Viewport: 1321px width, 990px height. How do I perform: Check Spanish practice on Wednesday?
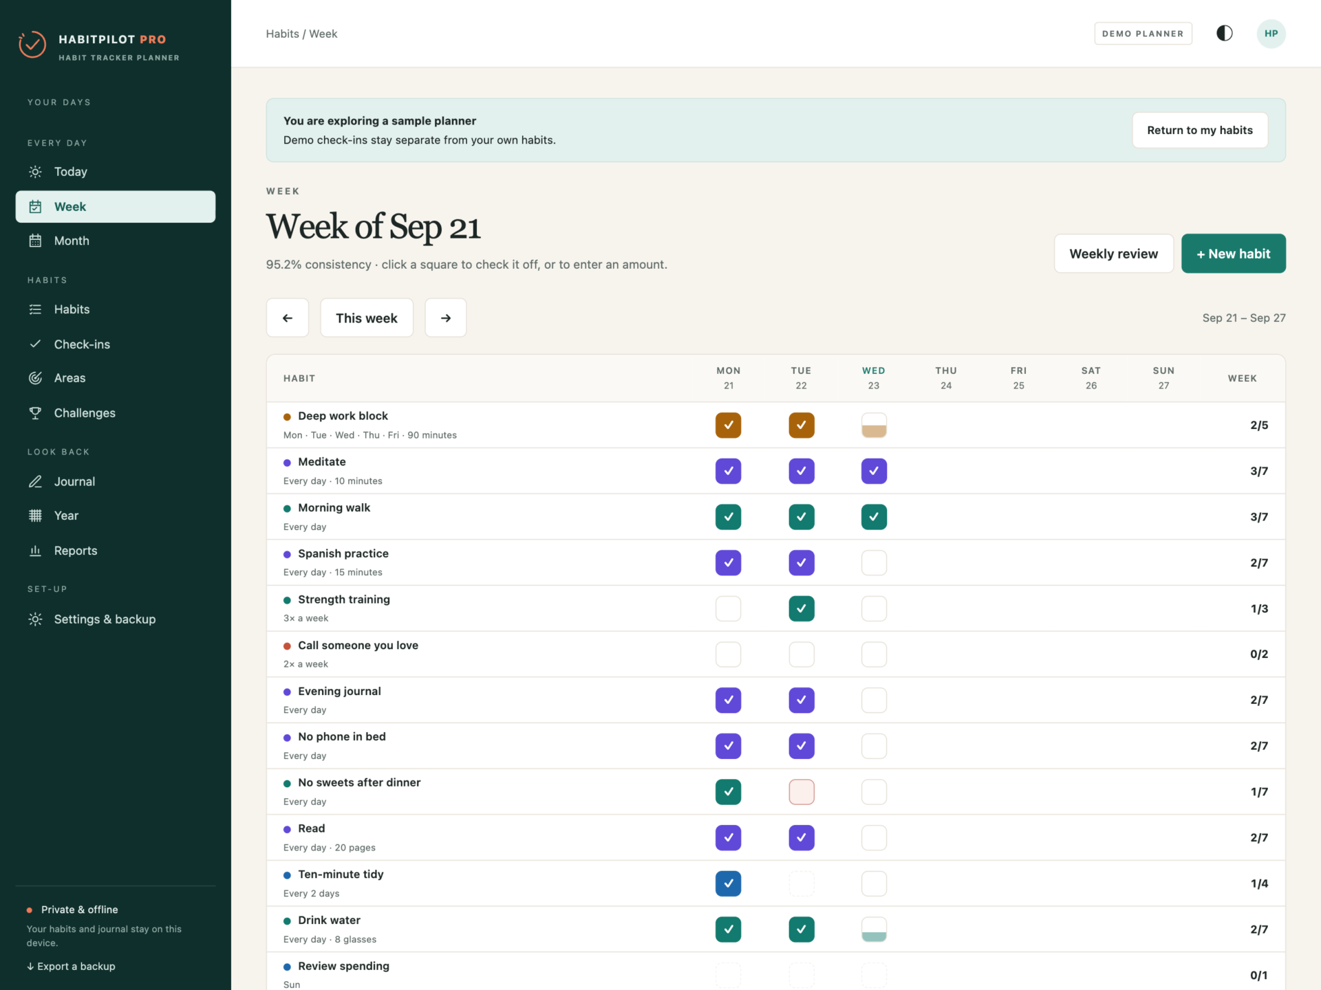tap(874, 562)
